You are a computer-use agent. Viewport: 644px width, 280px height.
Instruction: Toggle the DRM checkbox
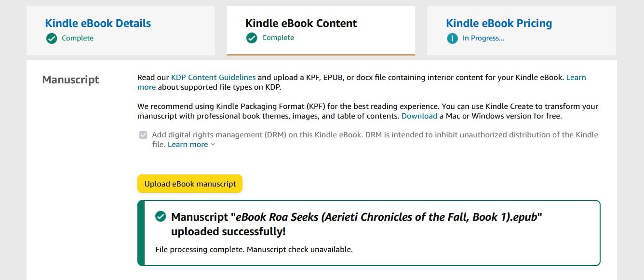[143, 134]
